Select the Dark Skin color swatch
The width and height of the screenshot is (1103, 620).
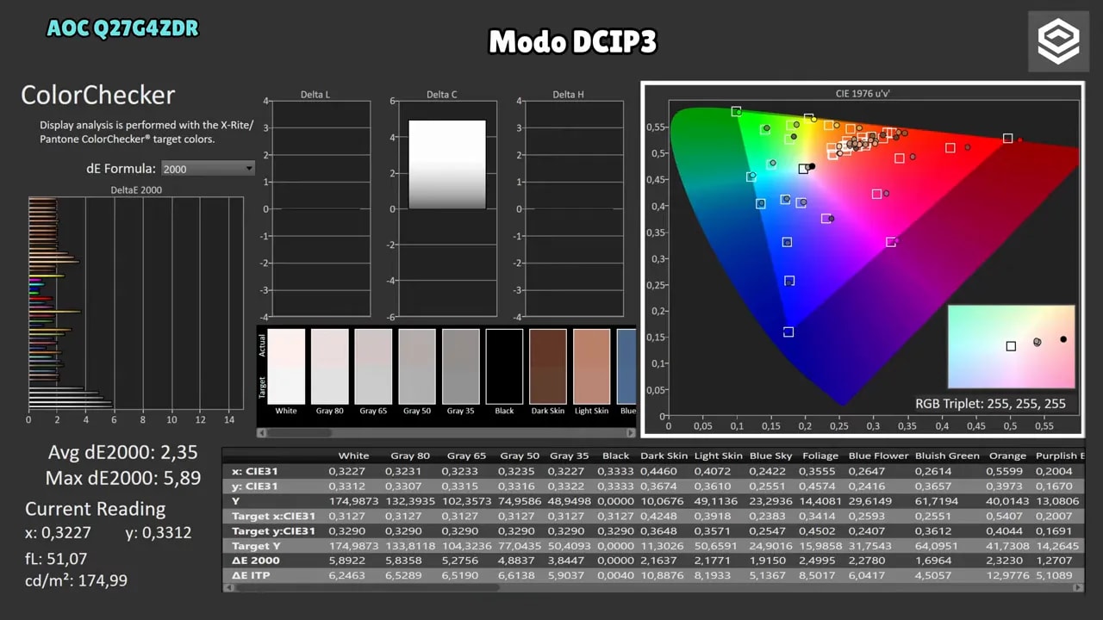(548, 367)
